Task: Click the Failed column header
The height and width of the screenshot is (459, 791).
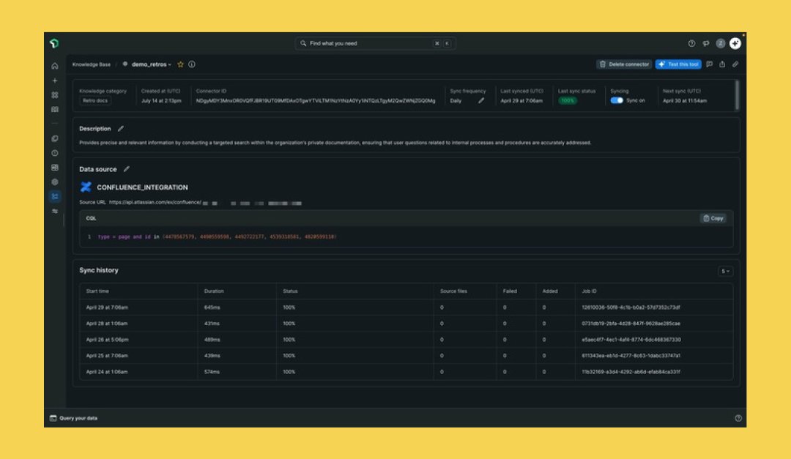Action: [510, 291]
